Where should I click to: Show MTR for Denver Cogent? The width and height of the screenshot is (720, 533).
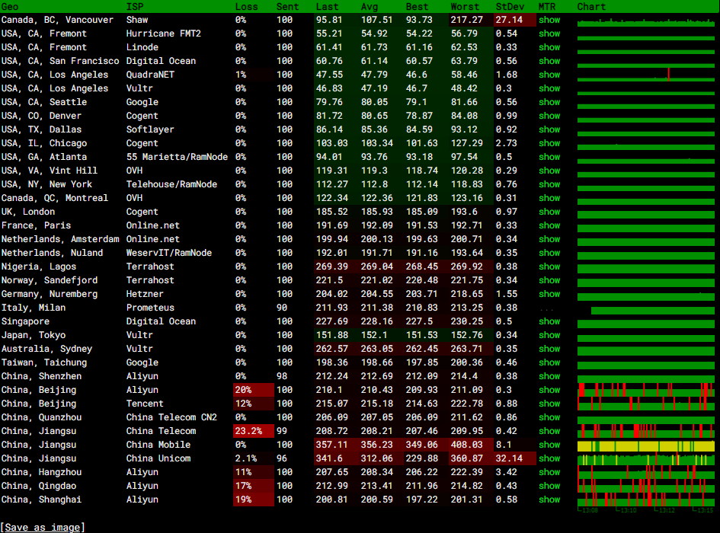pos(549,116)
